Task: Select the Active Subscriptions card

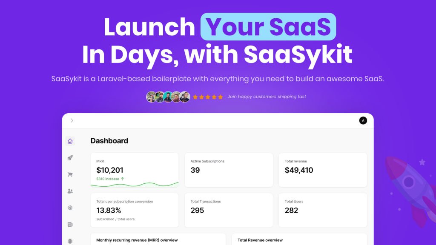Action: (229, 170)
